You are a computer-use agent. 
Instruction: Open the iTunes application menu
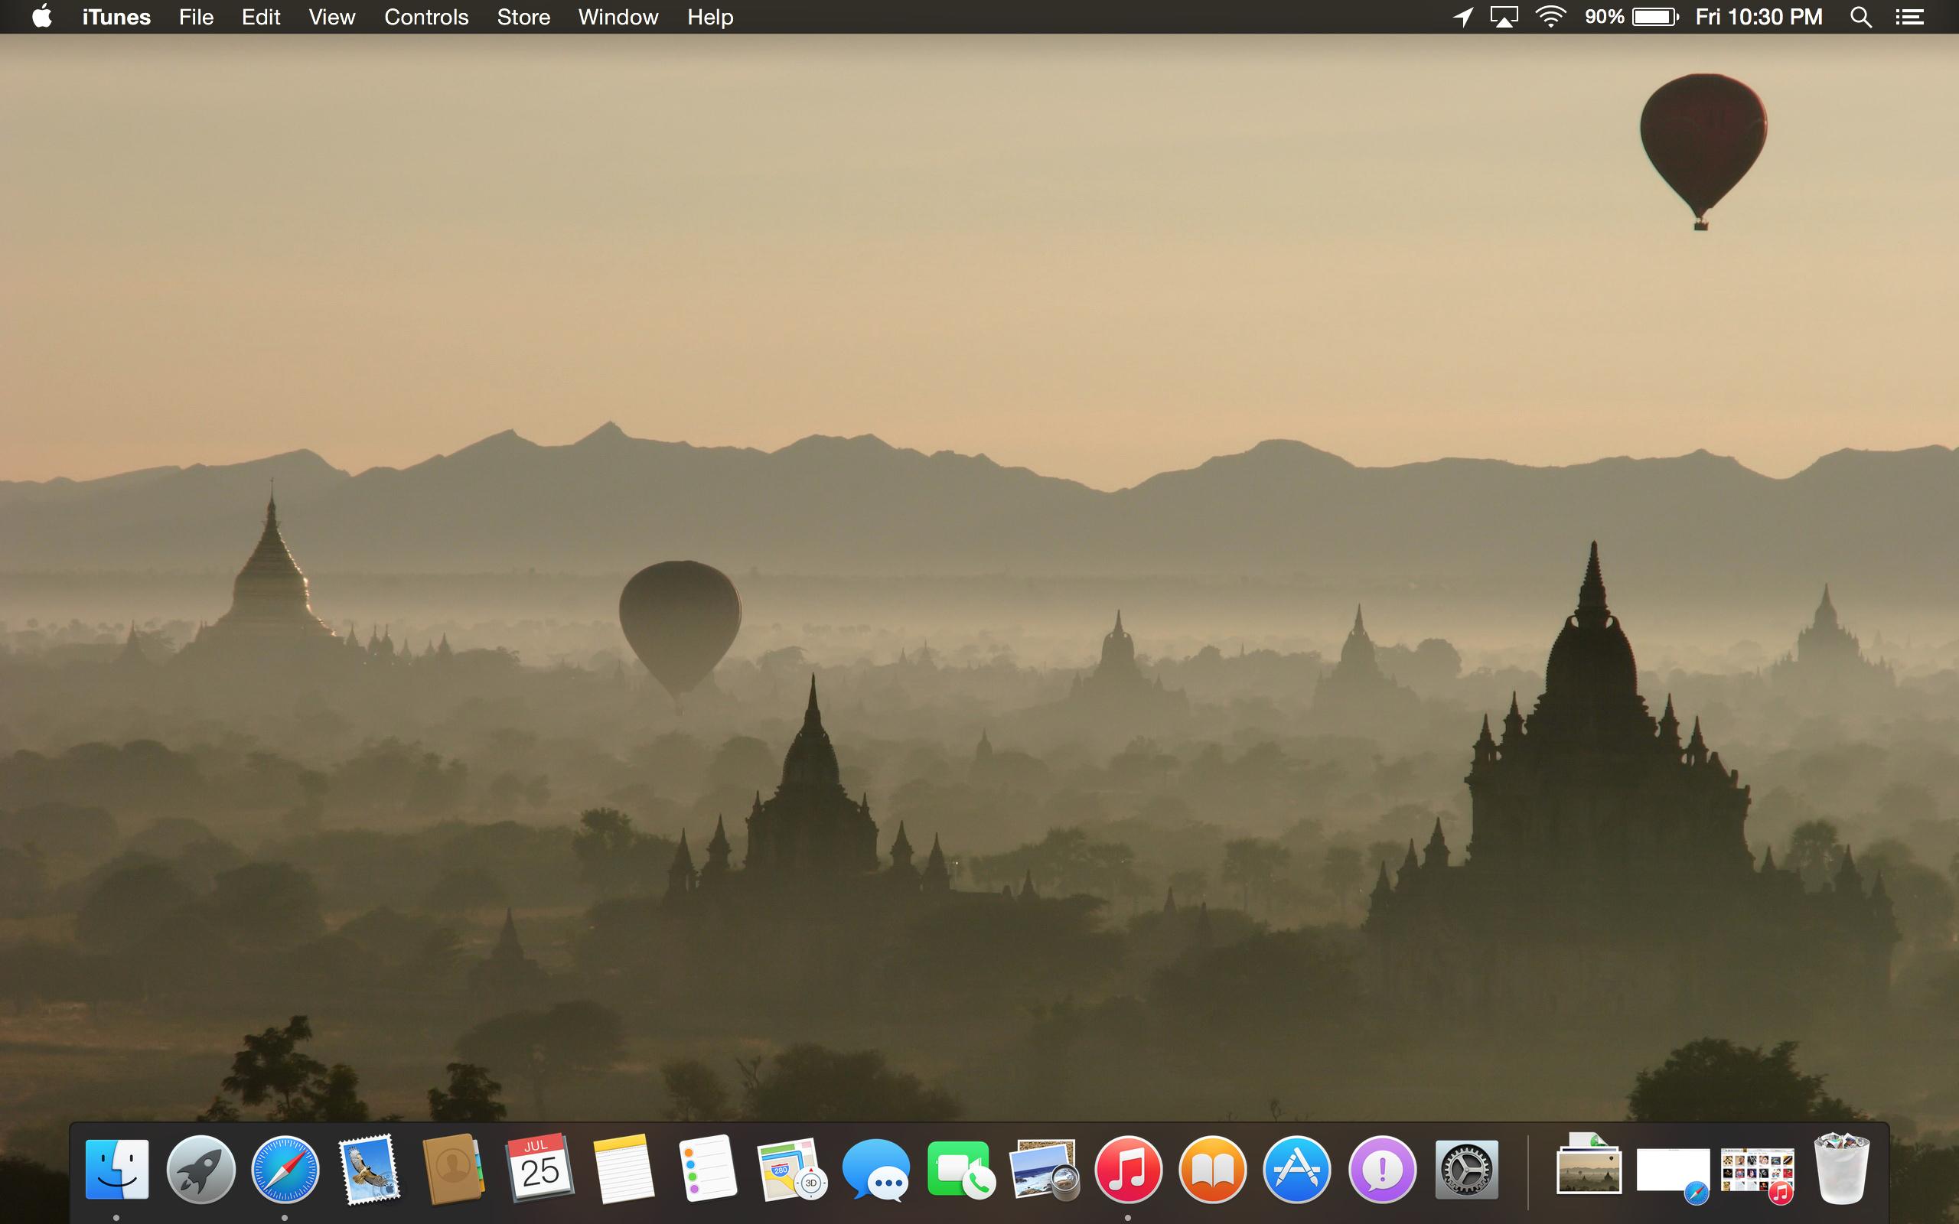(116, 17)
